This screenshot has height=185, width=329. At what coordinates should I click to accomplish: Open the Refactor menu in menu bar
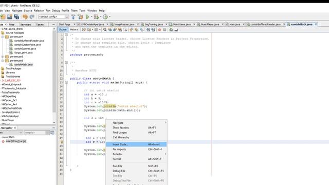pyautogui.click(x=39, y=10)
